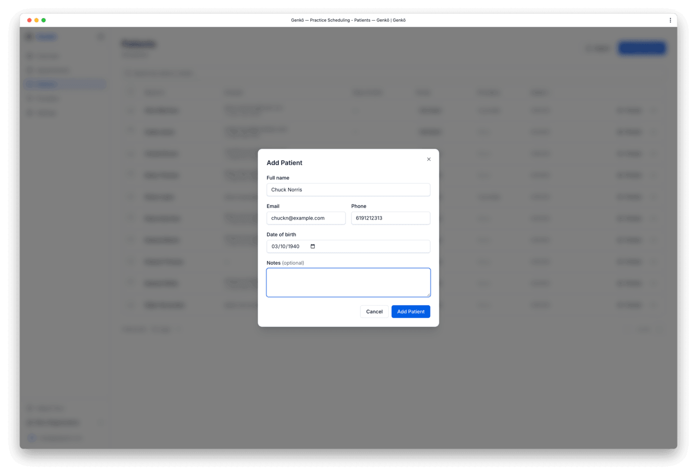Image resolution: width=697 pixels, height=475 pixels.
Task: Toggle the select-all checkbox in the table header
Action: point(131,92)
